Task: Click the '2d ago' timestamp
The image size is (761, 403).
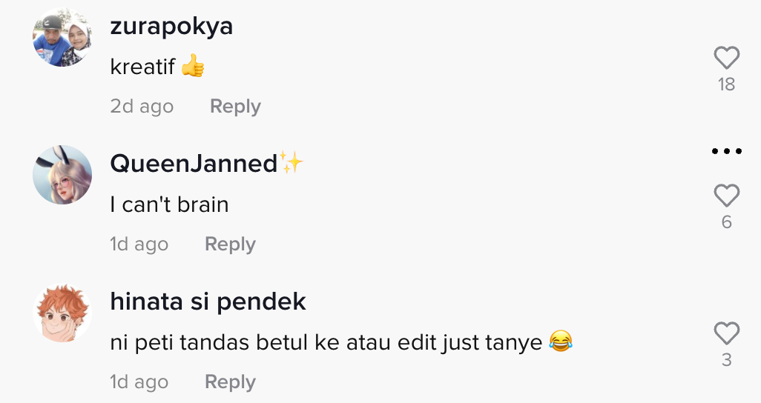Action: click(142, 106)
